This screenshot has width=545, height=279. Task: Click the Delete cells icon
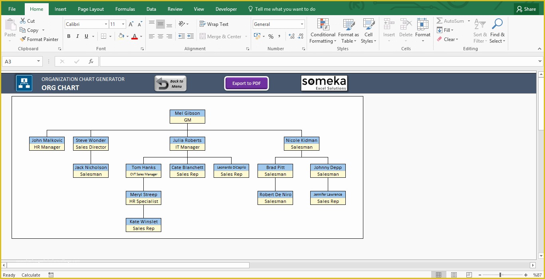click(x=406, y=25)
